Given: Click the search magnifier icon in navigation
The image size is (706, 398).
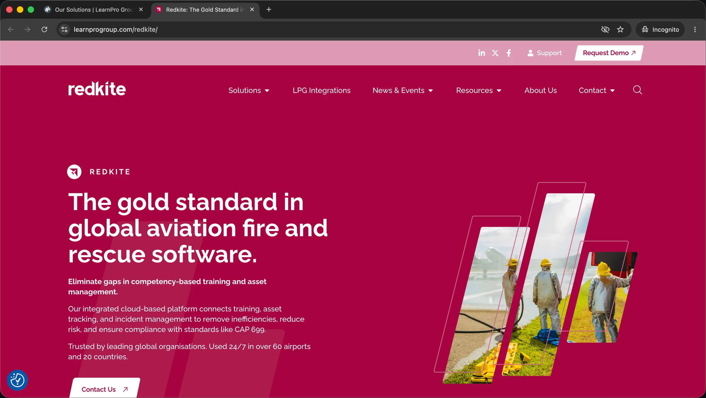Looking at the screenshot, I should 637,90.
